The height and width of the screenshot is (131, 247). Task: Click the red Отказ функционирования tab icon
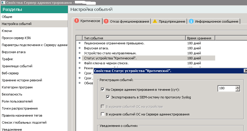point(106,21)
